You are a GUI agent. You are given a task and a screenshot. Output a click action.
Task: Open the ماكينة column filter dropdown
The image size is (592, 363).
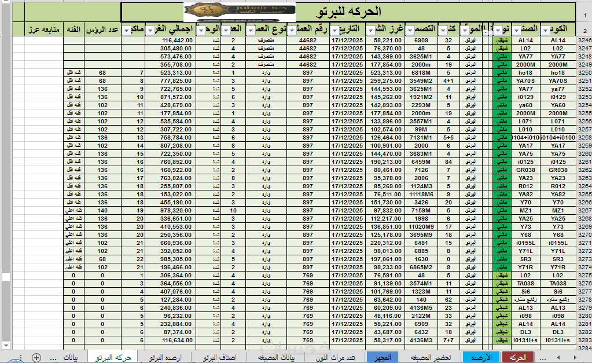127,30
